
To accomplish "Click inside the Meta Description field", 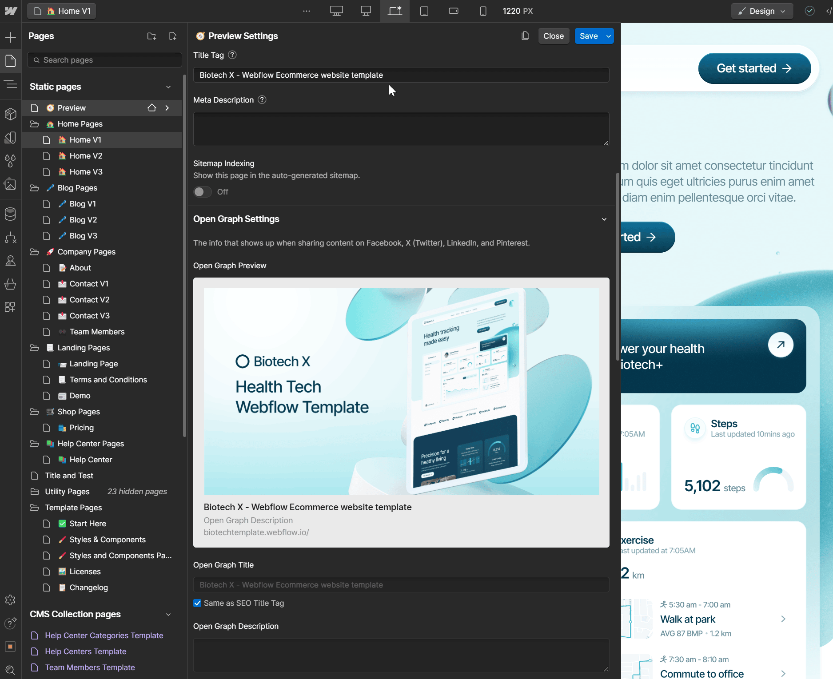I will click(x=400, y=129).
